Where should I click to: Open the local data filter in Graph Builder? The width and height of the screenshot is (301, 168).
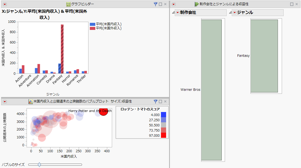click(x=156, y=4)
